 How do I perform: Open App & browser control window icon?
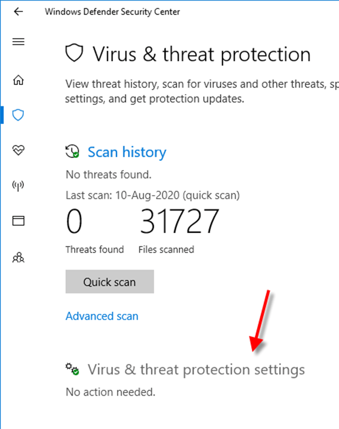[x=18, y=220]
